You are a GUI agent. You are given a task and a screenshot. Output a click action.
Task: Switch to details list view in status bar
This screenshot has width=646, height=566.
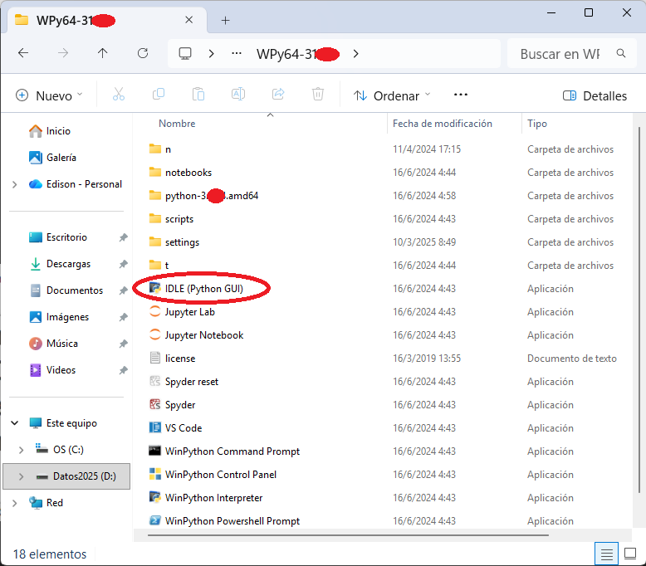(607, 554)
